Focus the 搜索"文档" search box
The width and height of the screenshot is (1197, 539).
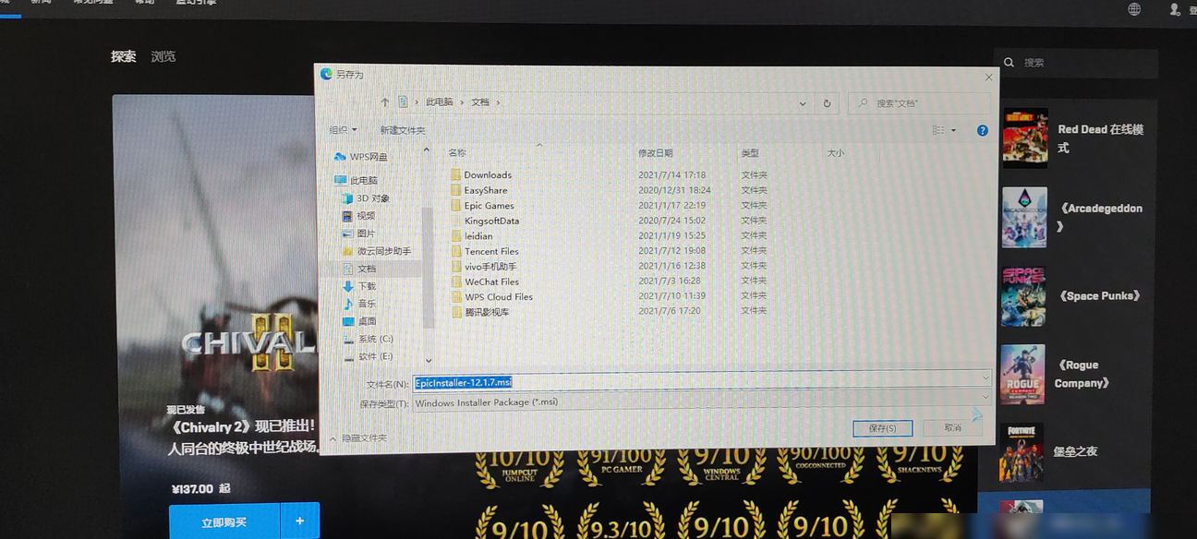(x=918, y=103)
